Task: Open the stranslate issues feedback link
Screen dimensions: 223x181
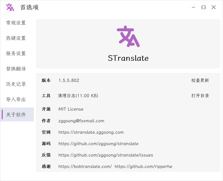Action: coord(105,155)
